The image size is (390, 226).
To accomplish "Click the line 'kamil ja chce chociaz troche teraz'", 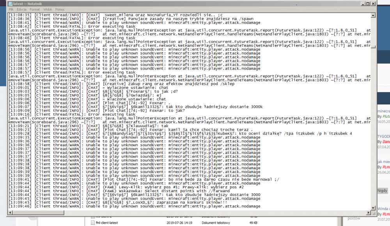I will point(131,130).
